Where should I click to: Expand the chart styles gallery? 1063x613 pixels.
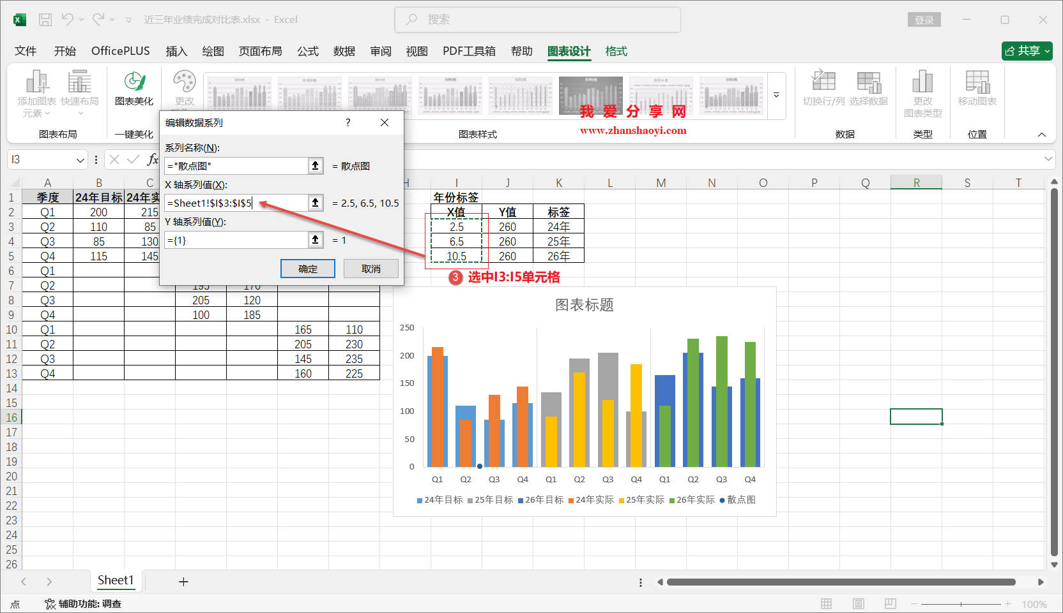(776, 95)
